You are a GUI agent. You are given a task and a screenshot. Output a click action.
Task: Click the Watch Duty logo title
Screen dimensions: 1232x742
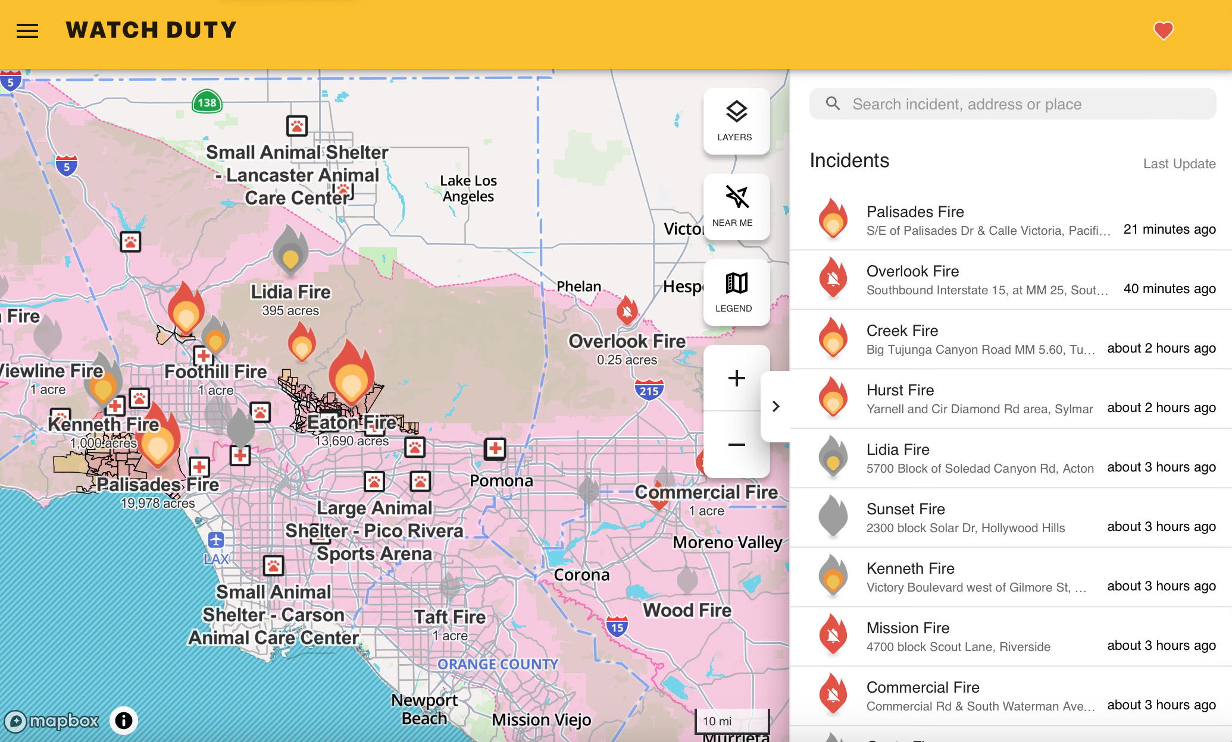click(151, 30)
